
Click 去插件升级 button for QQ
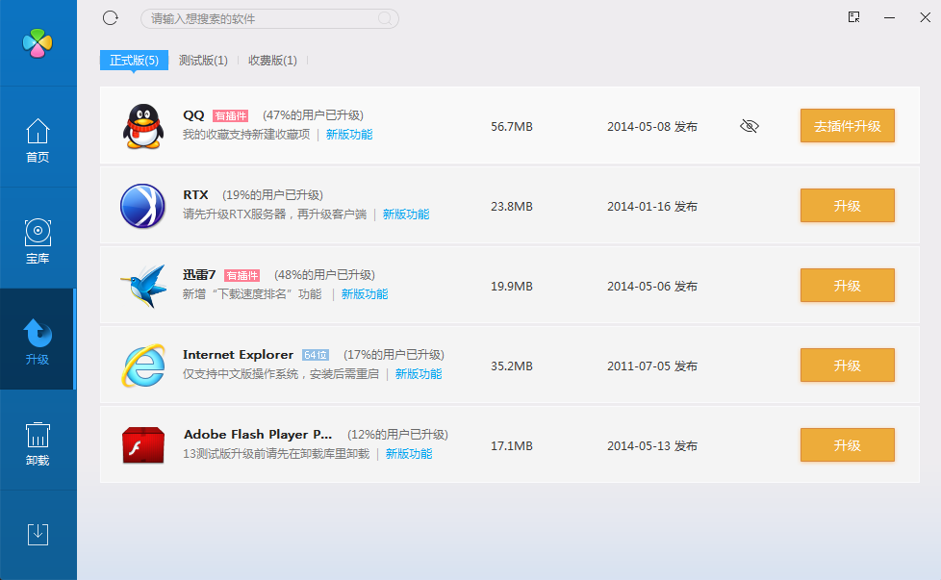(x=847, y=126)
